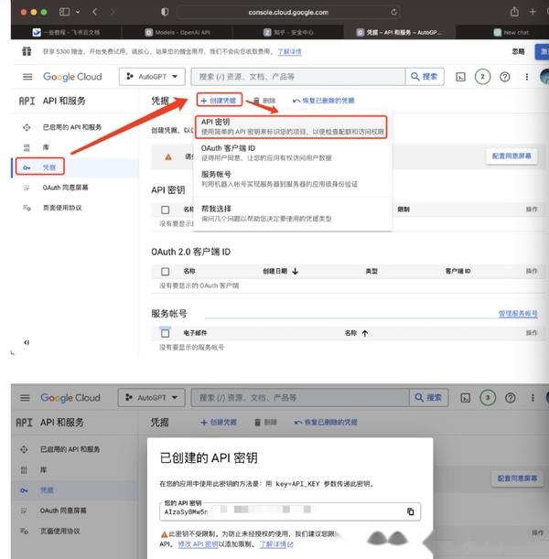Screen dimensions: 549x559
Task: Add a new Safari tab with the plus icon
Action: (x=533, y=12)
